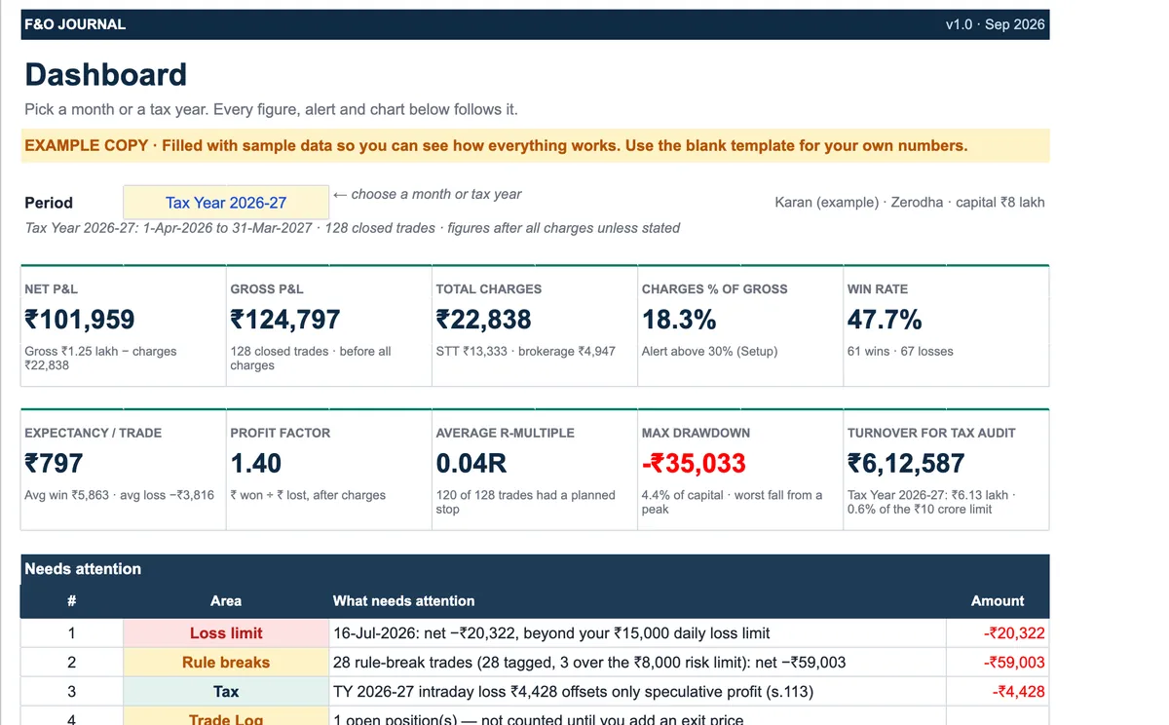This screenshot has width=1169, height=725.
Task: Click the Area column header
Action: tap(226, 601)
